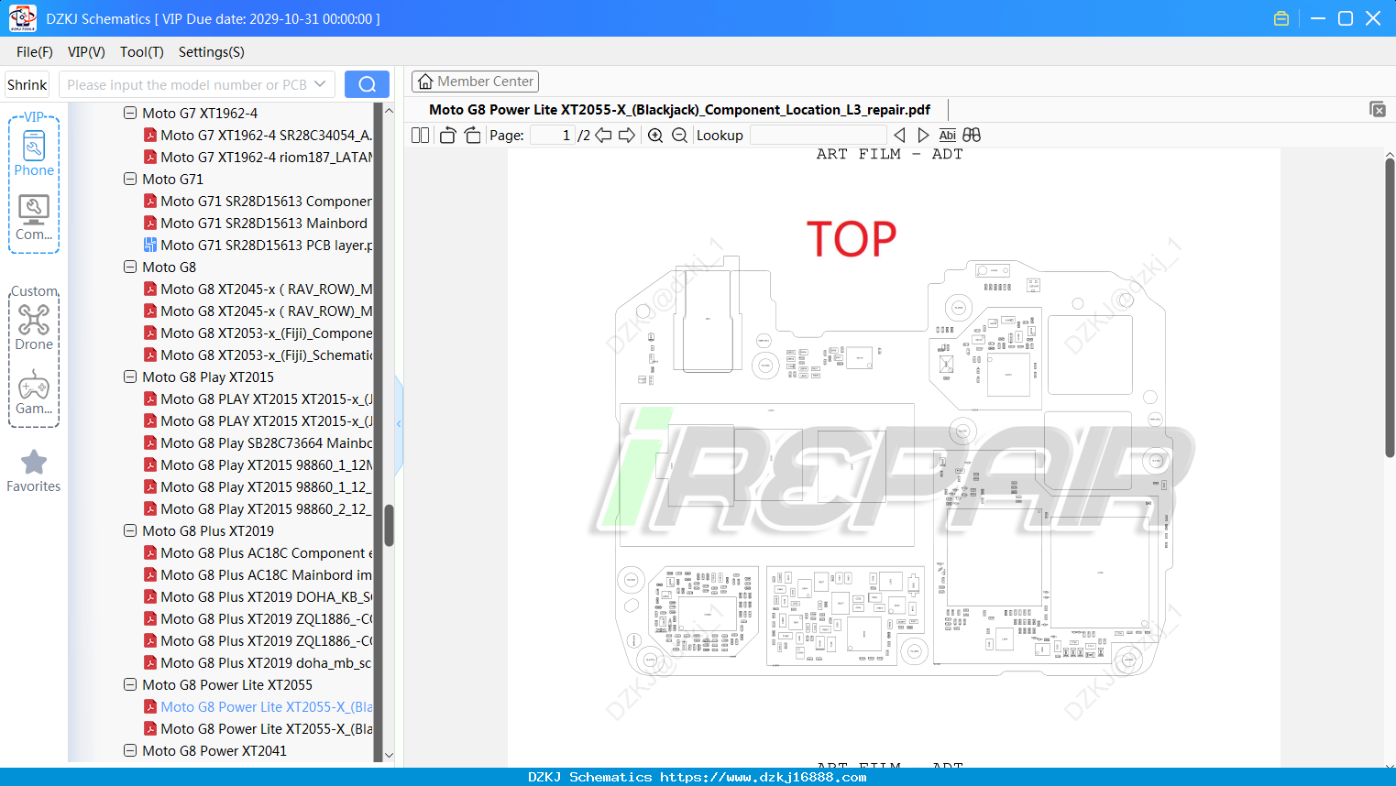Toggle two-page view layout
The image size is (1396, 786).
[x=420, y=136]
